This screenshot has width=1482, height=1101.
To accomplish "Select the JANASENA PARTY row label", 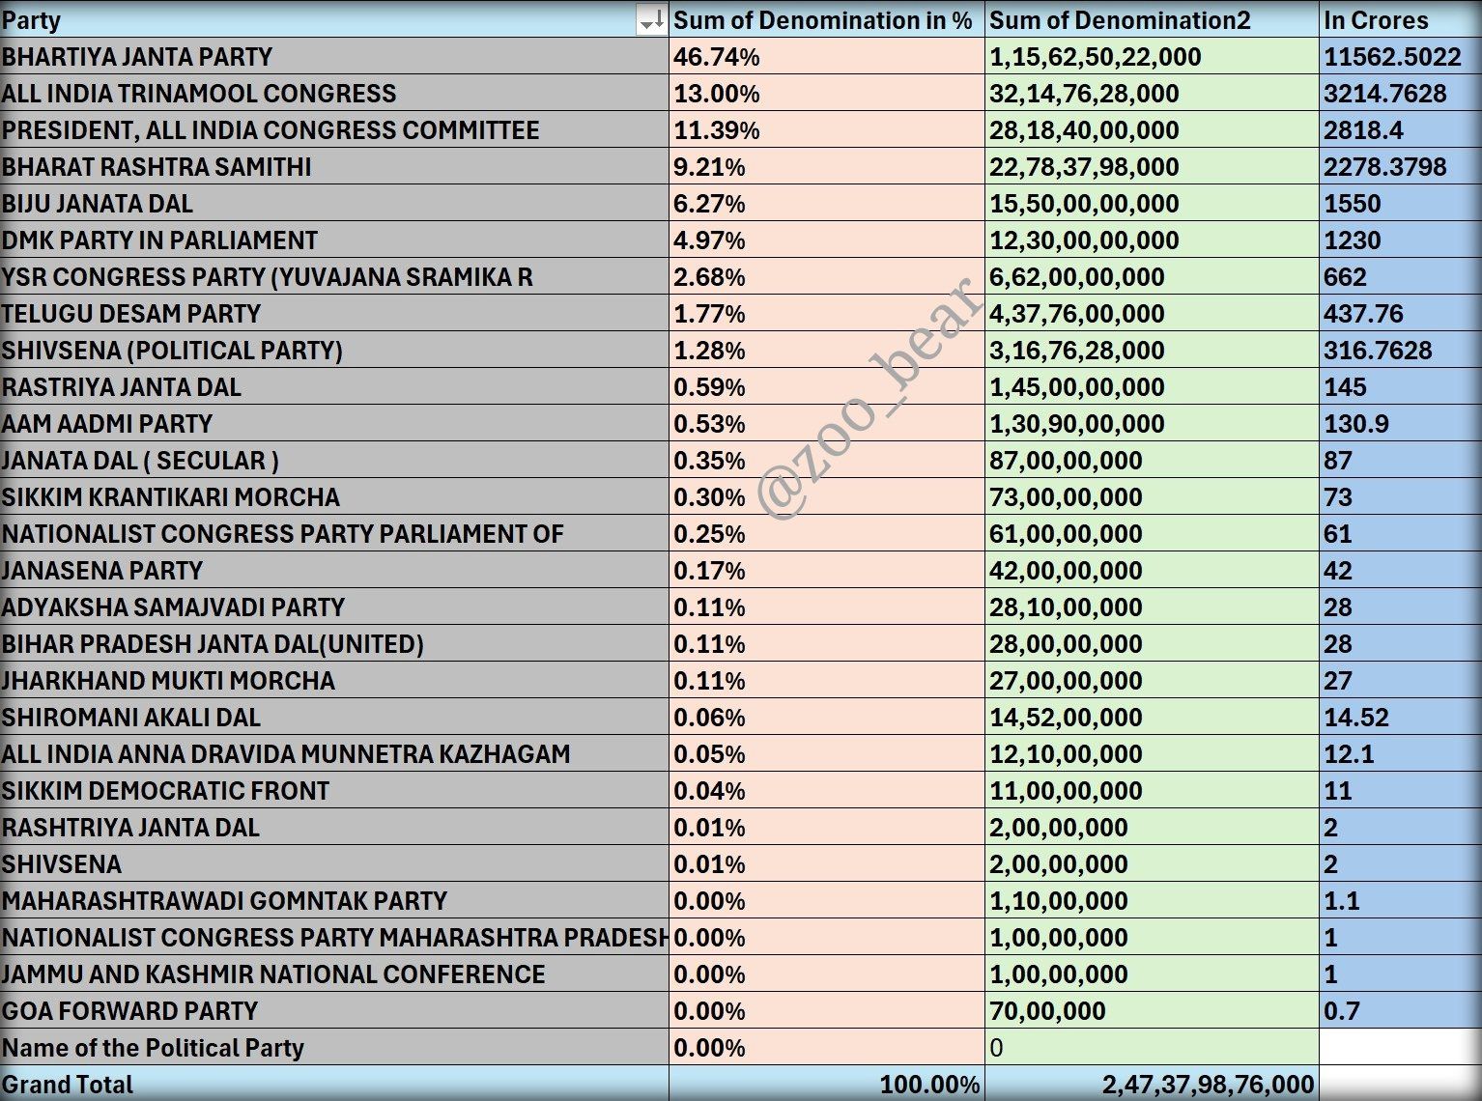I will (x=334, y=571).
